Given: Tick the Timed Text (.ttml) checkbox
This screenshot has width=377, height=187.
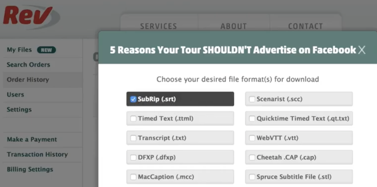Looking at the screenshot, I should pyautogui.click(x=133, y=119).
